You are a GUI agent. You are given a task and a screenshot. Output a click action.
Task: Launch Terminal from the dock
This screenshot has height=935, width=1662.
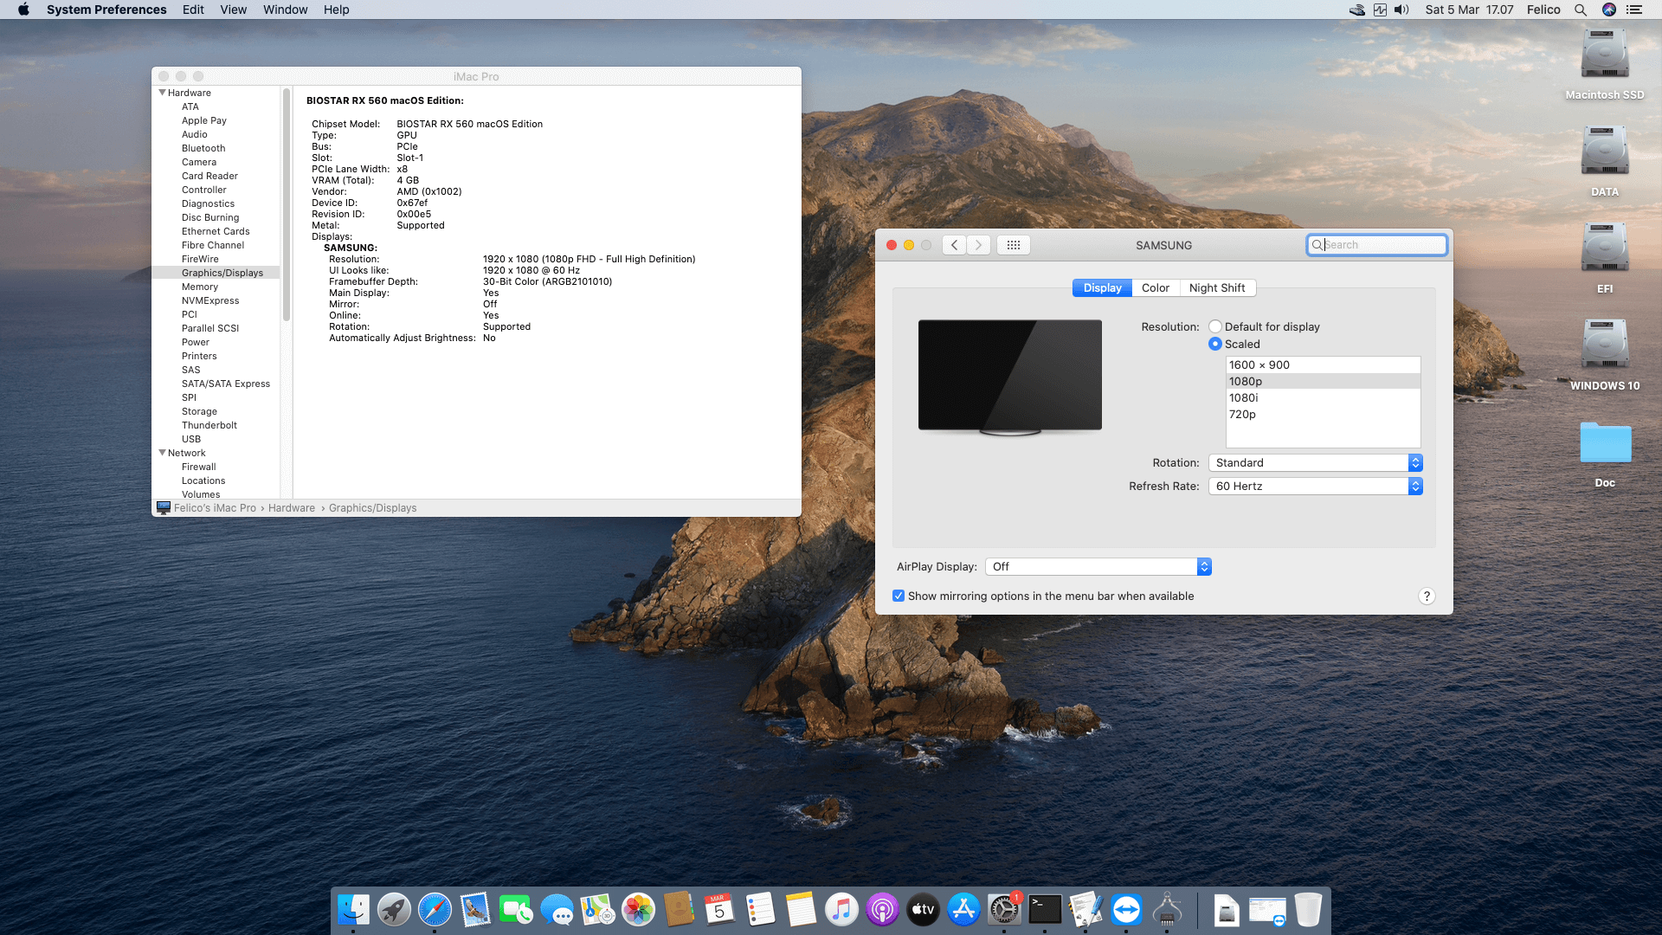click(1045, 910)
